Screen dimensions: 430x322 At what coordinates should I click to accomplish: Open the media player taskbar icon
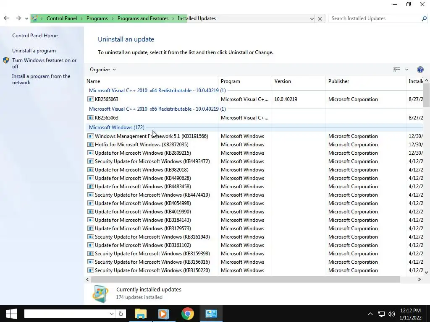click(163, 314)
